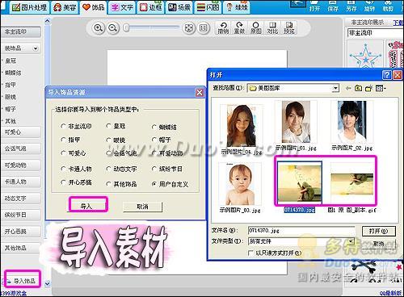This screenshot has width=404, height=297.
Task: Switch to the 文字 tab
Action: [x=123, y=7]
